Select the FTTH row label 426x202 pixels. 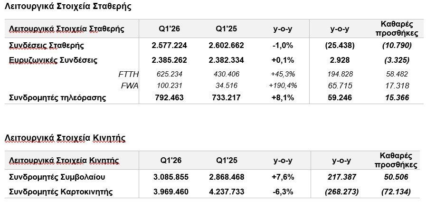129,74
